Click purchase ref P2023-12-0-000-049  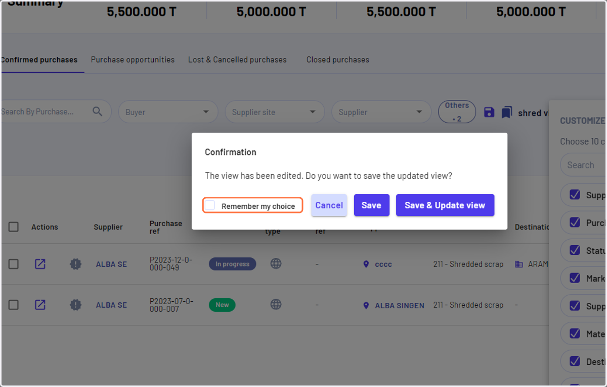pyautogui.click(x=171, y=264)
